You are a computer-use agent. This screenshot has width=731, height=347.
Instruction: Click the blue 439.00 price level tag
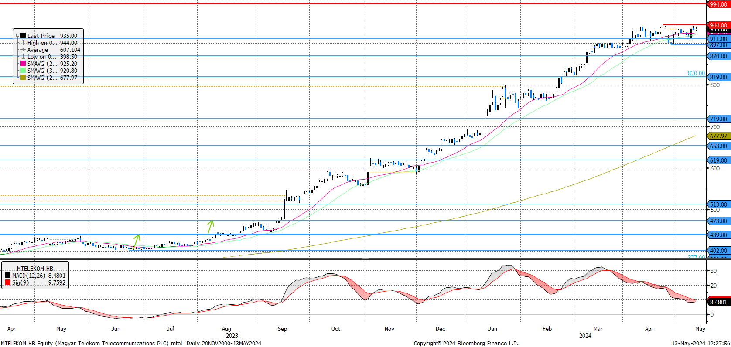[718, 235]
